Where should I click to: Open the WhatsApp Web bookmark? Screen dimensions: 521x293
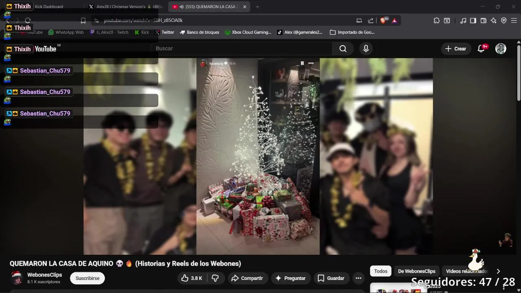click(66, 32)
